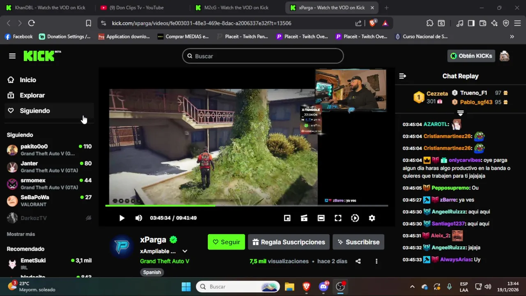526x296 pixels.
Task: Open Explorar in the sidebar
Action: [x=32, y=95]
